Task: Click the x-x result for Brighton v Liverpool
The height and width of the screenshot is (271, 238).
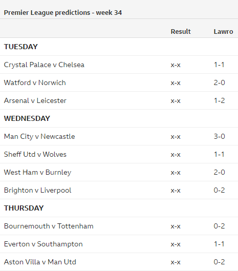Action: (x=176, y=191)
